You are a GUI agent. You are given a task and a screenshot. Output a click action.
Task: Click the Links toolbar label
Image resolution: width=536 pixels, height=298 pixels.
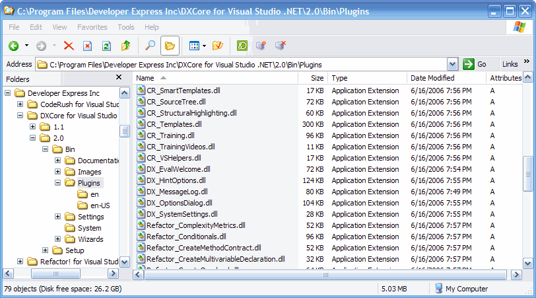(x=510, y=64)
